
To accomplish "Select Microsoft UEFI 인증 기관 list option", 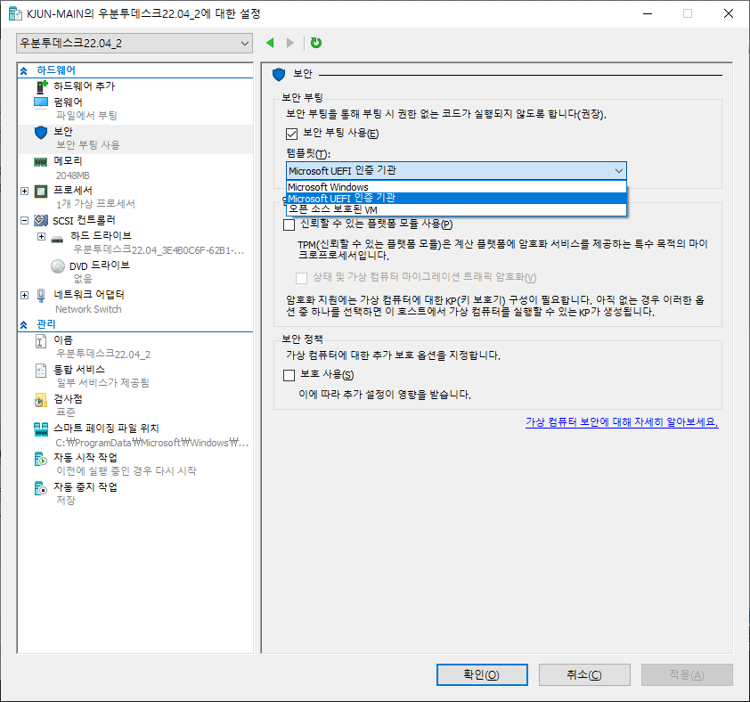I will (456, 198).
